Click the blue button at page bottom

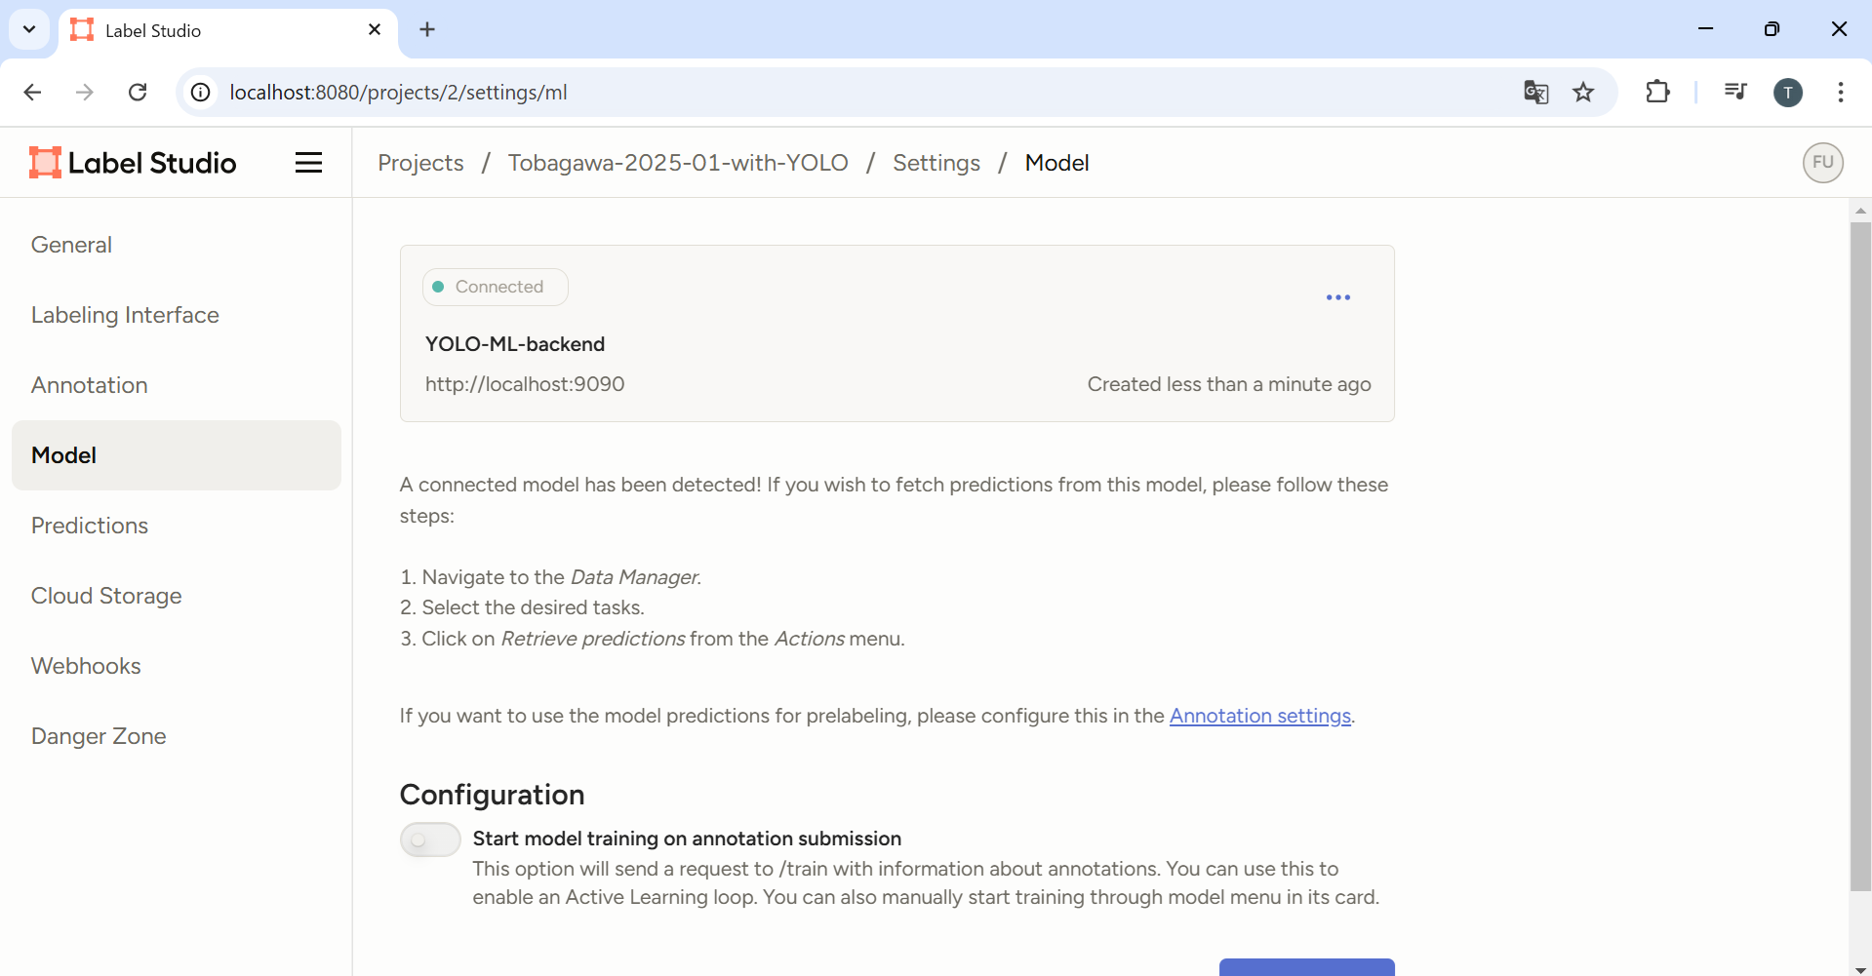point(1306,967)
